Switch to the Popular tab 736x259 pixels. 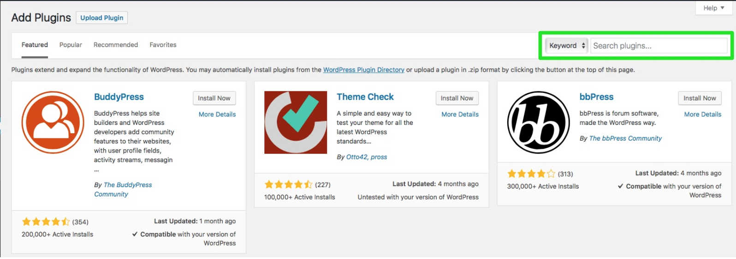pyautogui.click(x=71, y=45)
